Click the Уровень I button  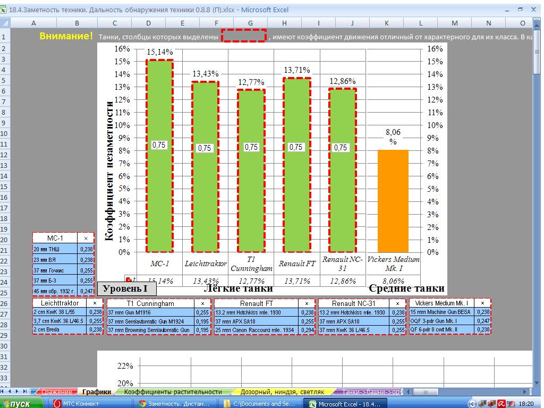coord(126,288)
